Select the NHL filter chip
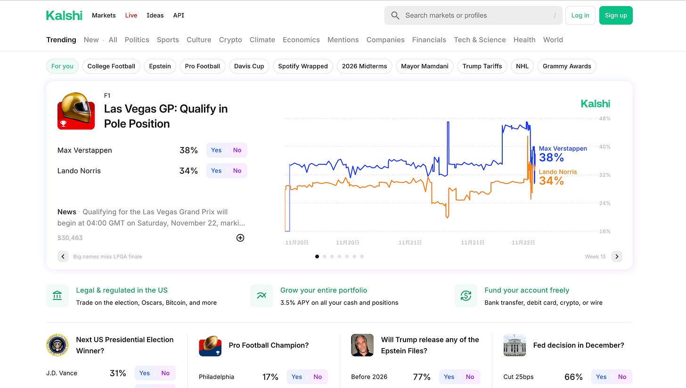 pos(522,66)
